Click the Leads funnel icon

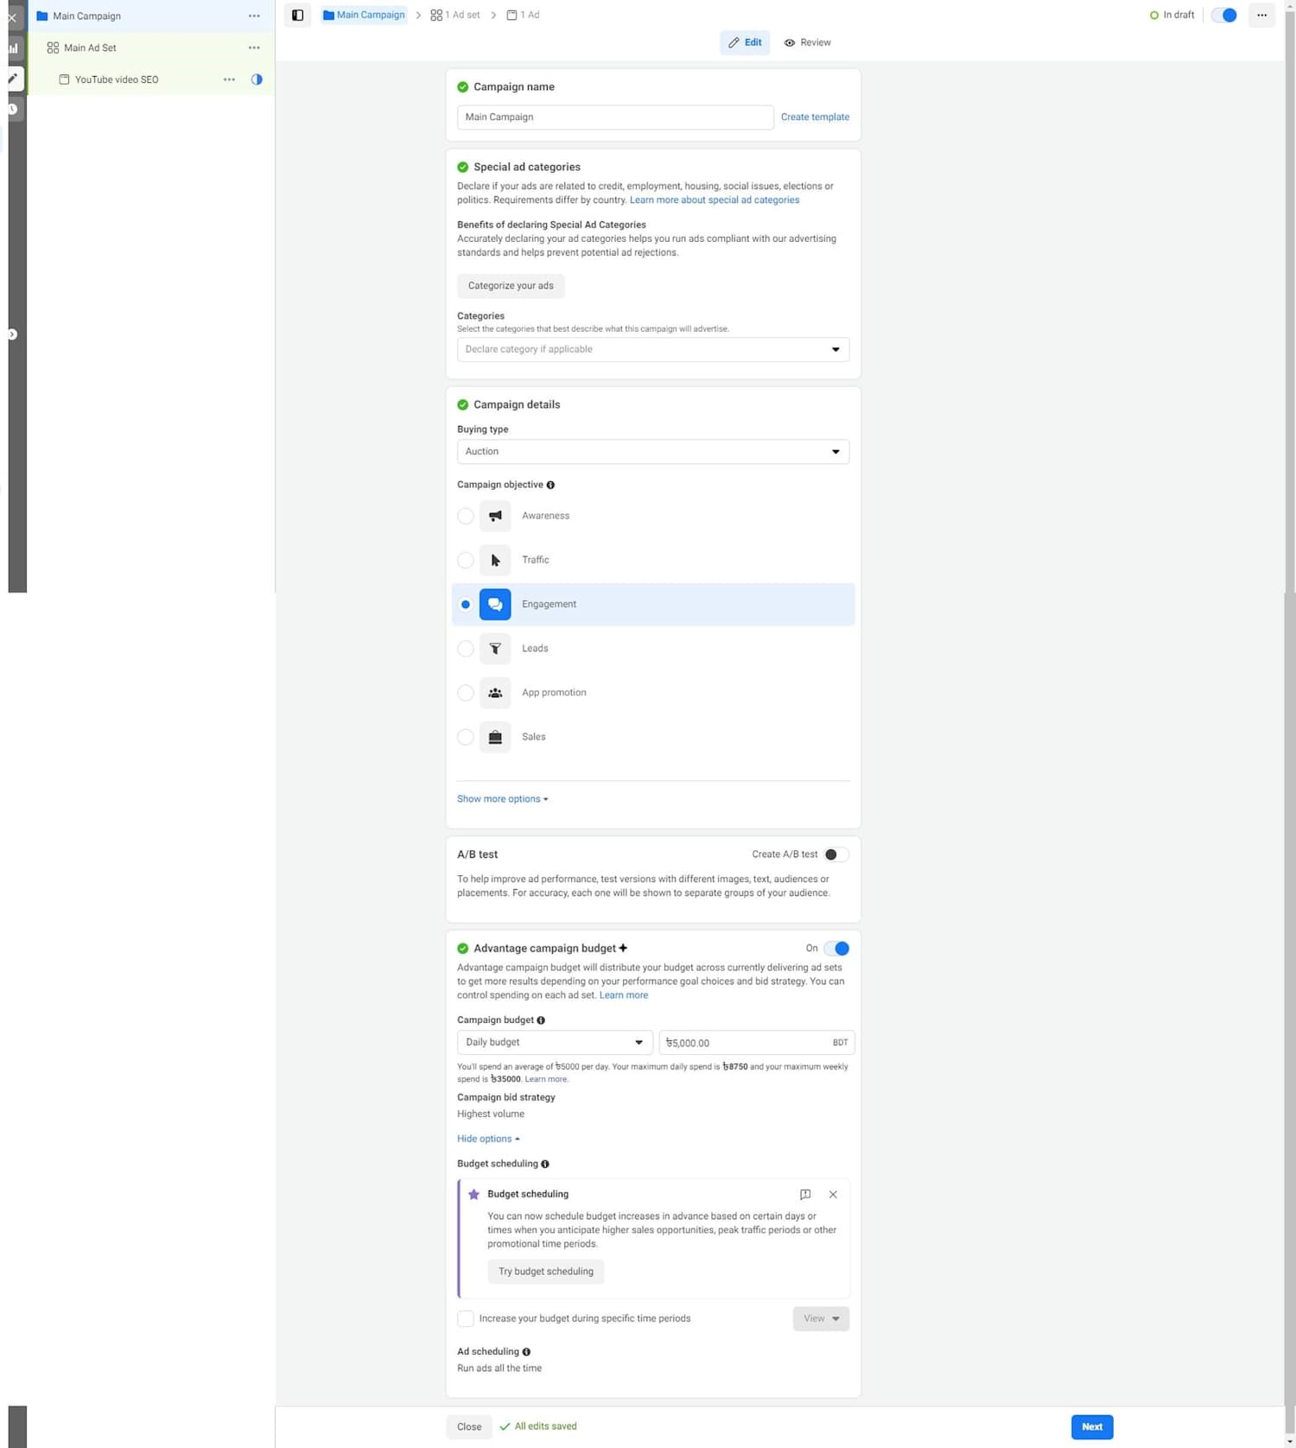click(x=495, y=648)
